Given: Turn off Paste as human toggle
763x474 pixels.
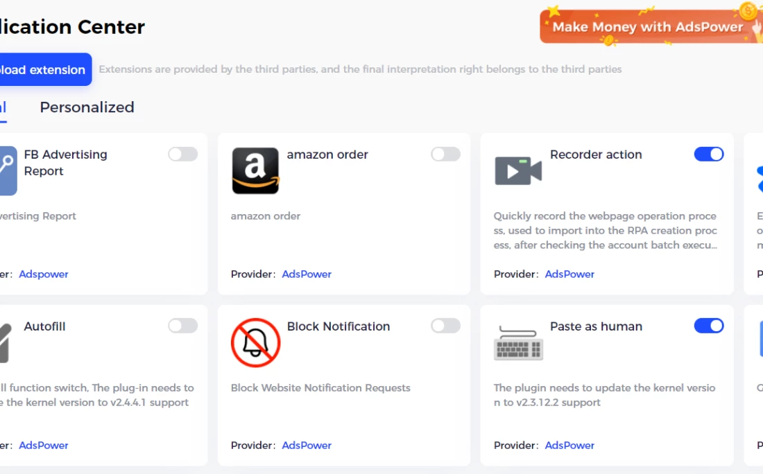Looking at the screenshot, I should coord(709,326).
